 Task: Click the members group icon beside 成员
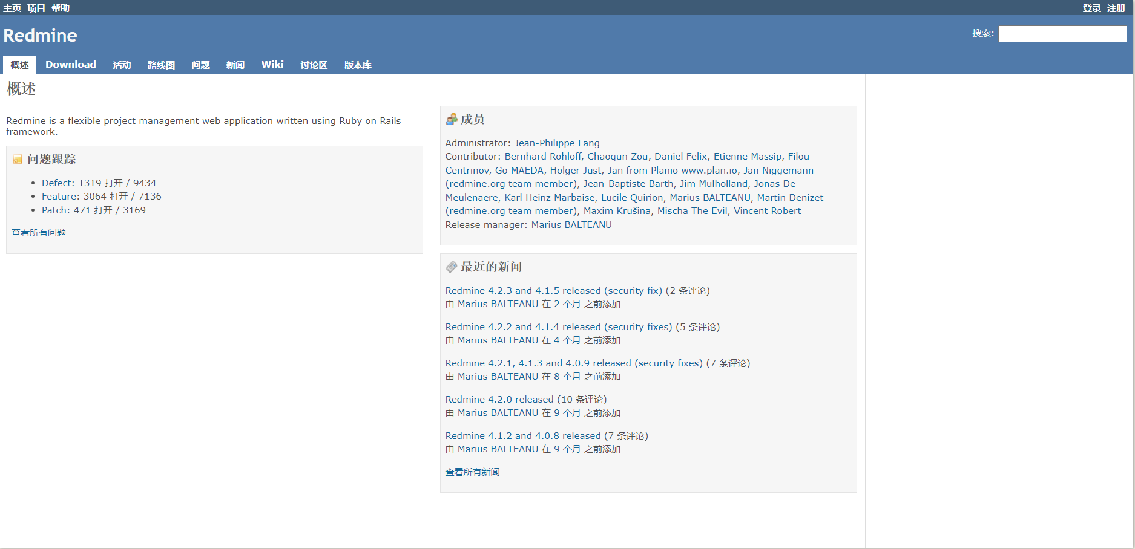[451, 120]
